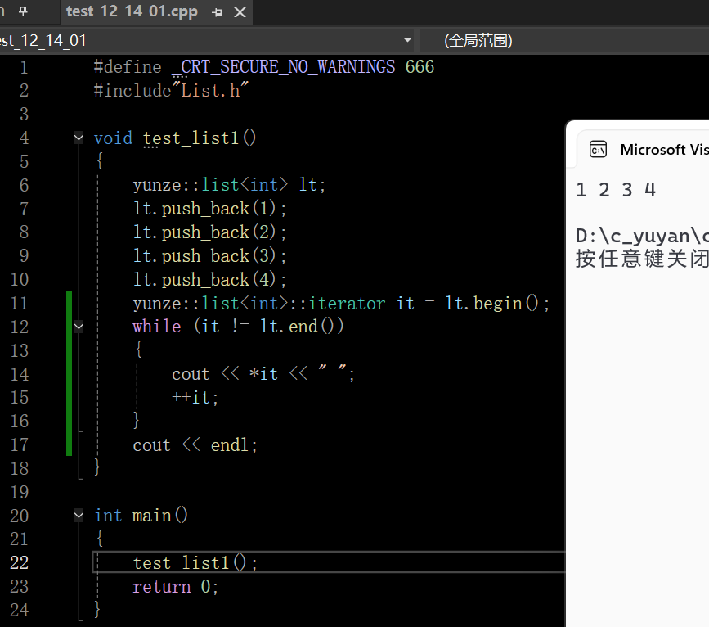This screenshot has width=709, height=627.
Task: Collapse the test_list1 function block
Action: pyautogui.click(x=79, y=138)
